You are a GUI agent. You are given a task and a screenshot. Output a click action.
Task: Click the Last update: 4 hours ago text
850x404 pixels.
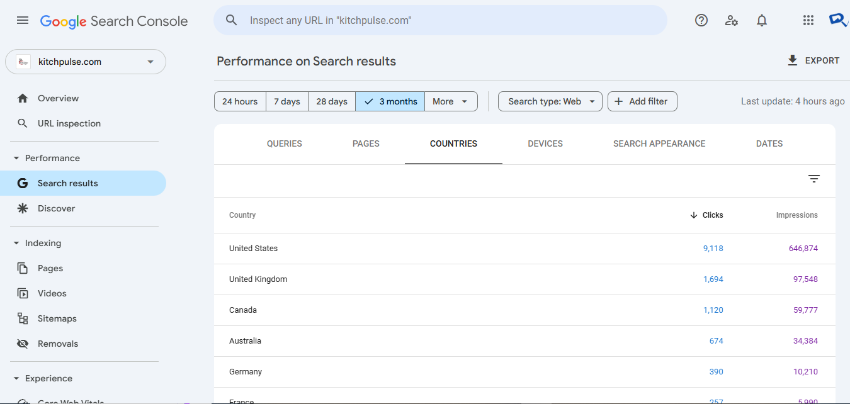point(793,101)
